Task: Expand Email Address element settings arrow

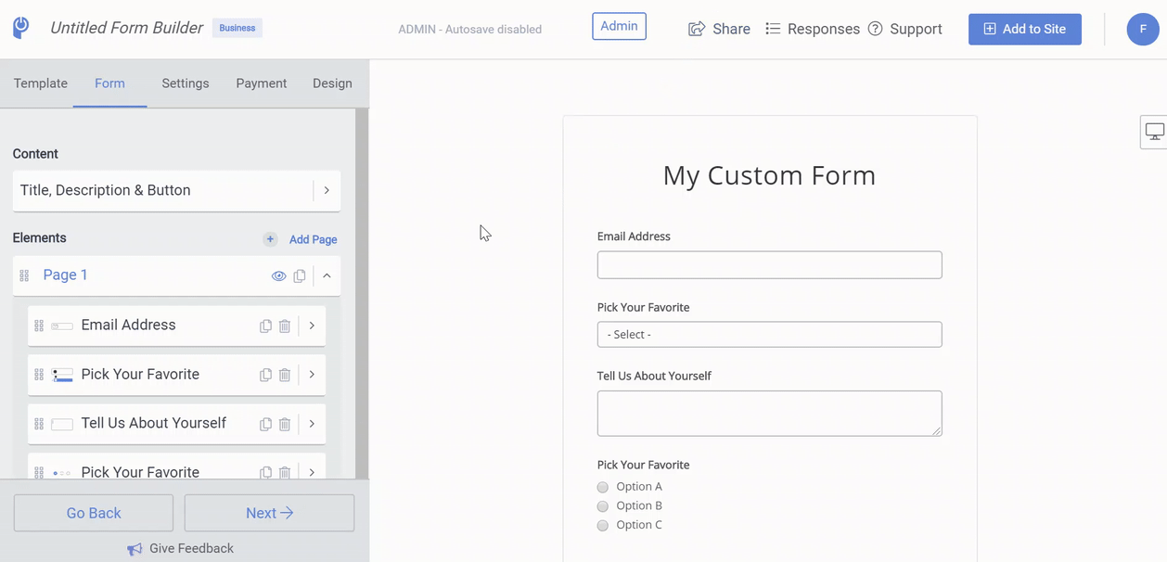Action: tap(312, 326)
